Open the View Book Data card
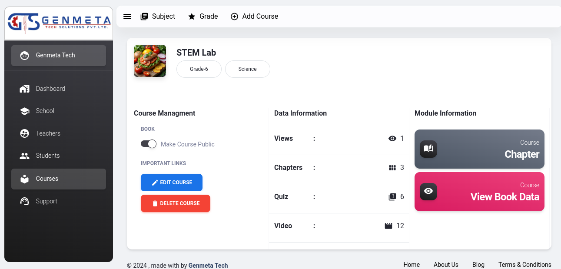The width and height of the screenshot is (561, 269). 479,192
